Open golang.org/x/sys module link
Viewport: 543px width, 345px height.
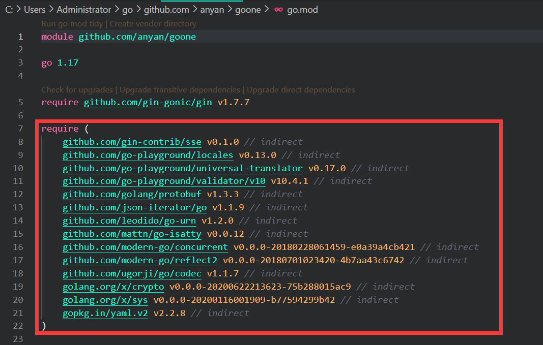click(x=105, y=300)
